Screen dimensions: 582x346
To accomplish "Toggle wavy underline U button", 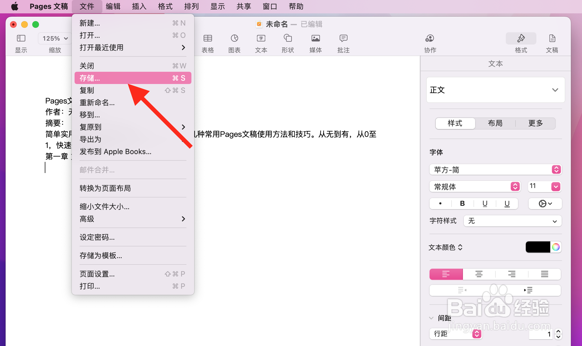I will [x=507, y=204].
